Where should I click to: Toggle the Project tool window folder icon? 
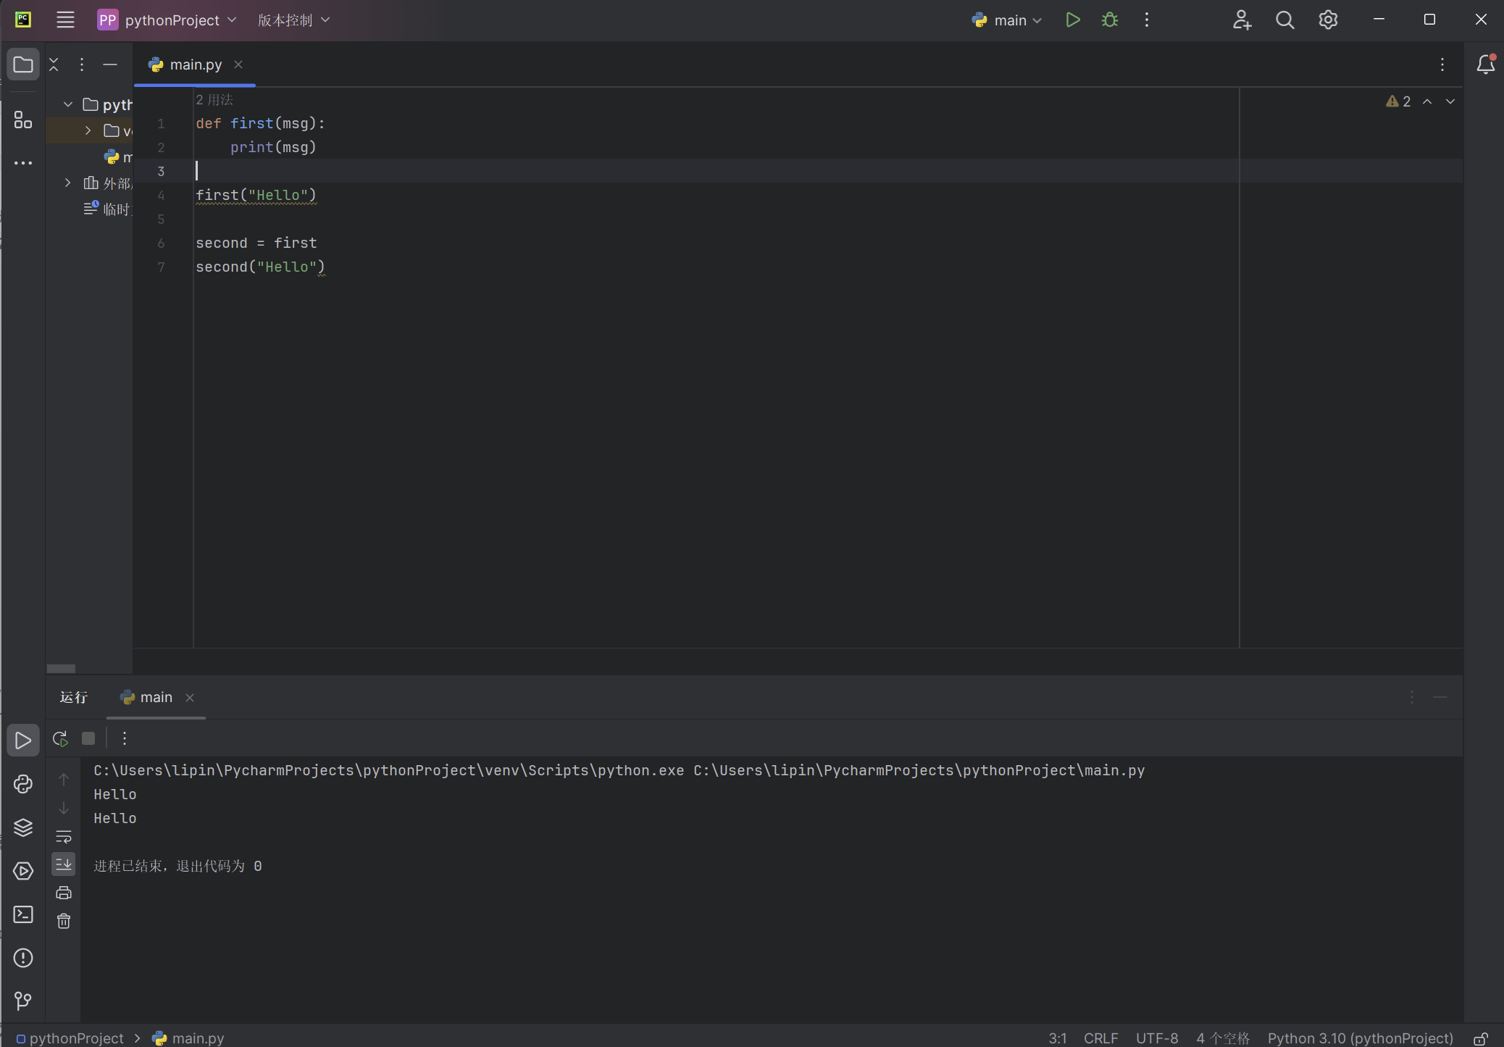(23, 64)
